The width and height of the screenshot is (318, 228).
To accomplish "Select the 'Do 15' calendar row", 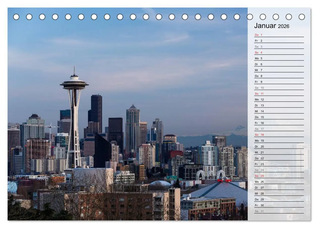I will tap(279, 117).
